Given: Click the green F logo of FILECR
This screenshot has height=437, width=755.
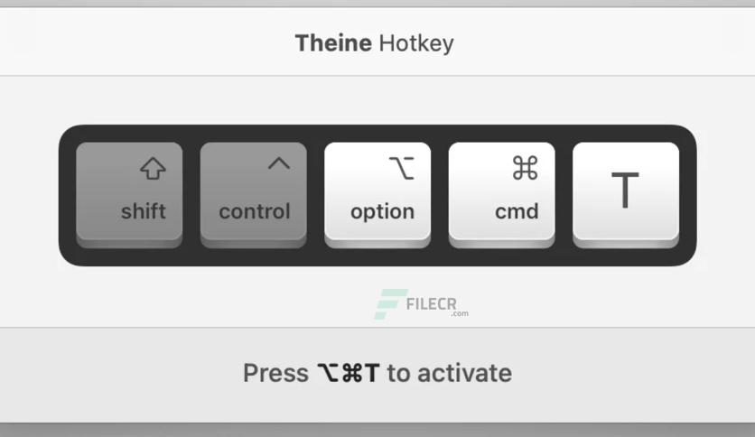Looking at the screenshot, I should click(390, 304).
